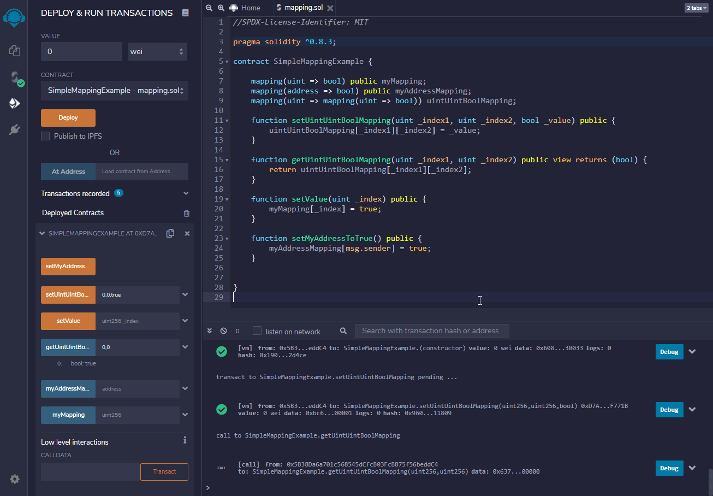The image size is (713, 496).
Task: Delete all deployed contracts trash icon
Action: coord(187,213)
